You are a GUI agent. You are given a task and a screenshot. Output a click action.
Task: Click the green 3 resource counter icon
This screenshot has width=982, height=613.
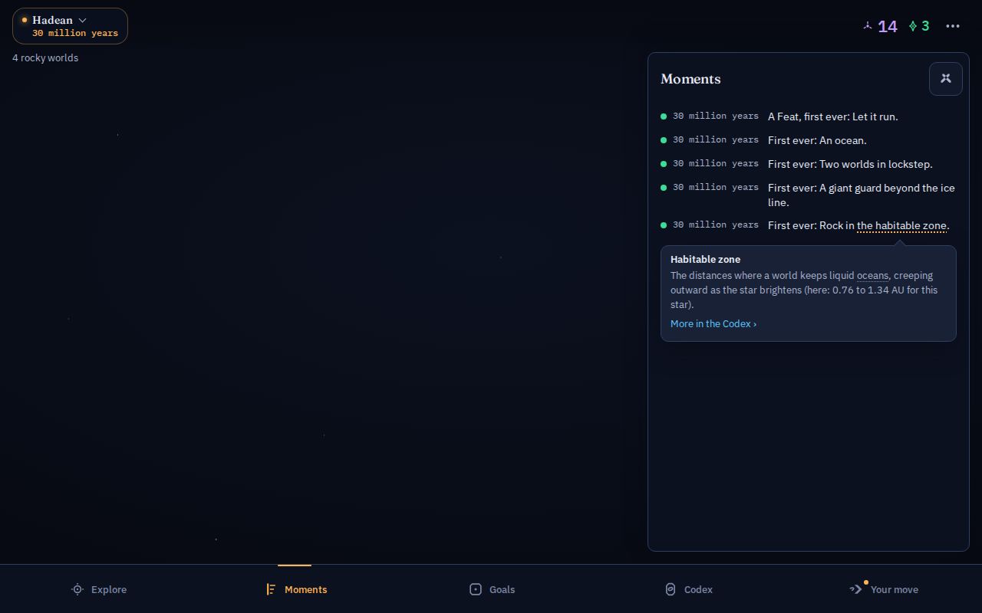coord(913,26)
